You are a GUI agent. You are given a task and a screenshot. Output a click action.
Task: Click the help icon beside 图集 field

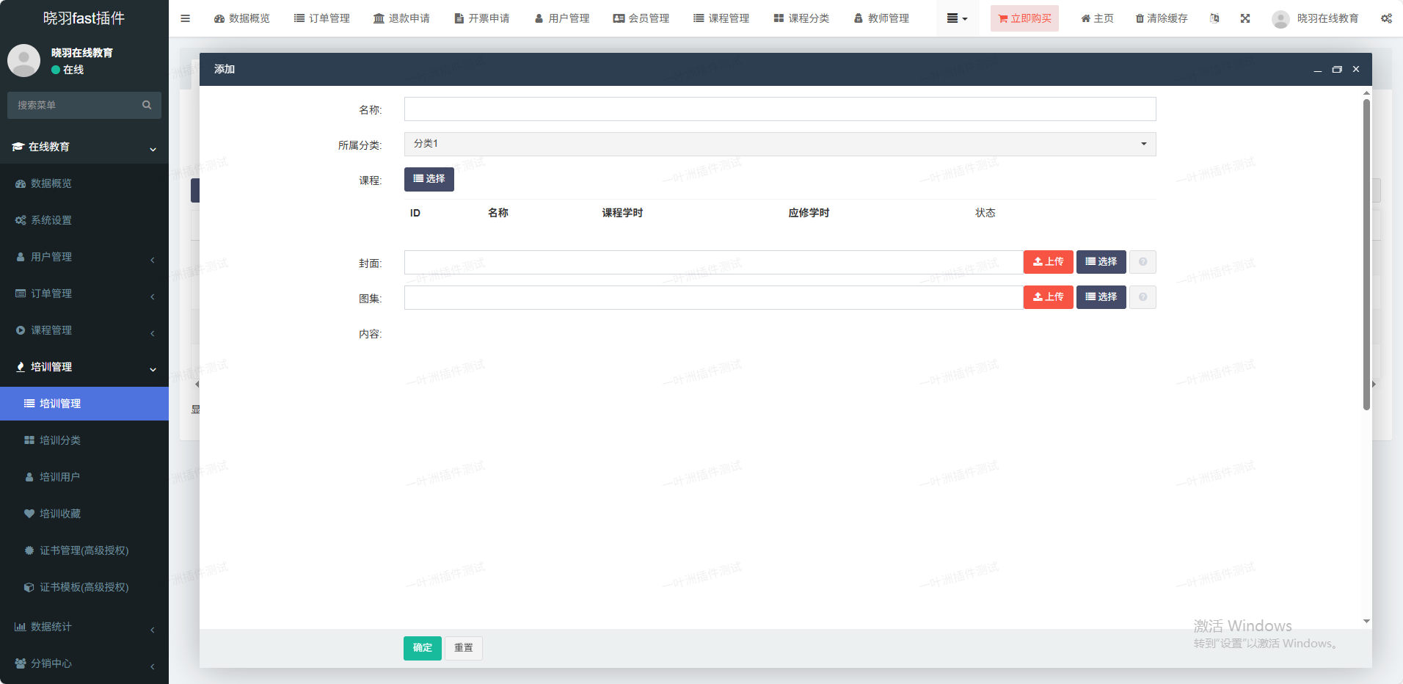(x=1143, y=297)
